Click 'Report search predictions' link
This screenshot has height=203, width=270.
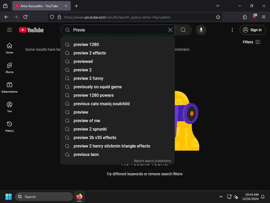point(152,161)
